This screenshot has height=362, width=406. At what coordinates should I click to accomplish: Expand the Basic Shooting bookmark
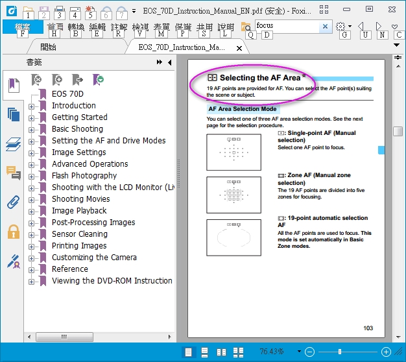pos(31,130)
